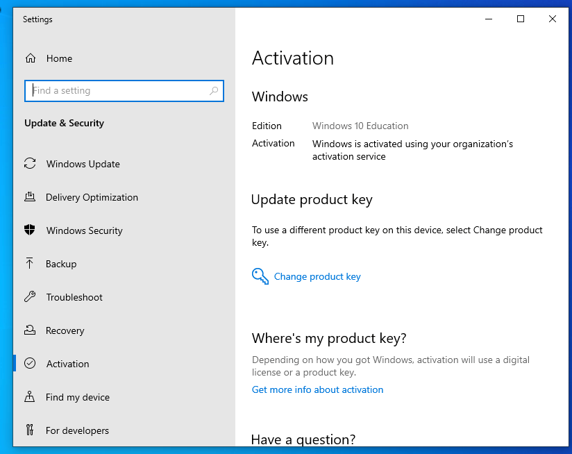Open Recovery options
Screen dimensions: 572x454
[124, 330]
